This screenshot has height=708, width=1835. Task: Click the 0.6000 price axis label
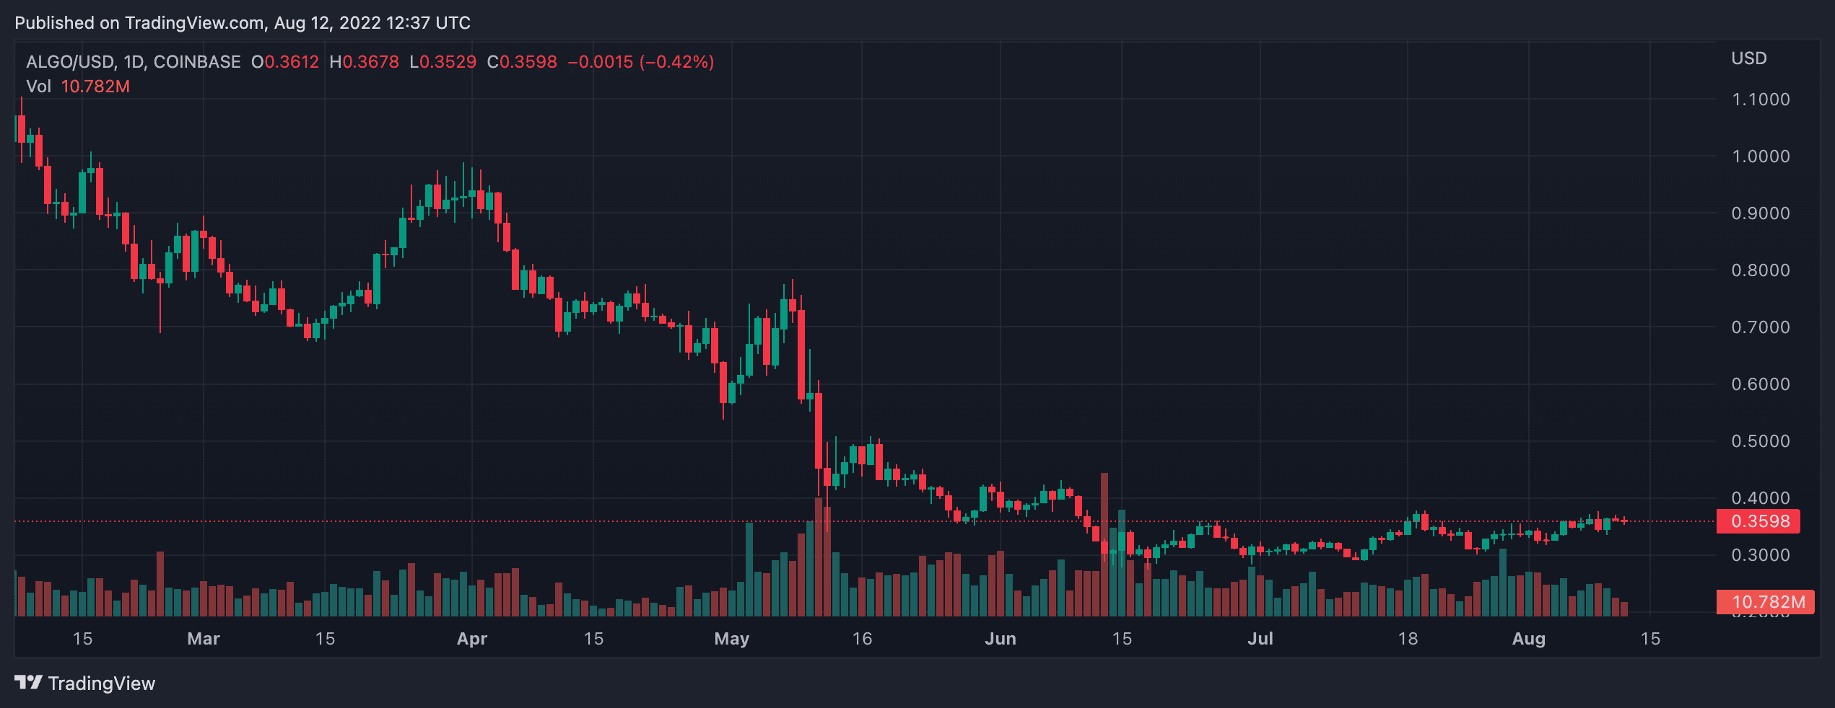pos(1761,384)
